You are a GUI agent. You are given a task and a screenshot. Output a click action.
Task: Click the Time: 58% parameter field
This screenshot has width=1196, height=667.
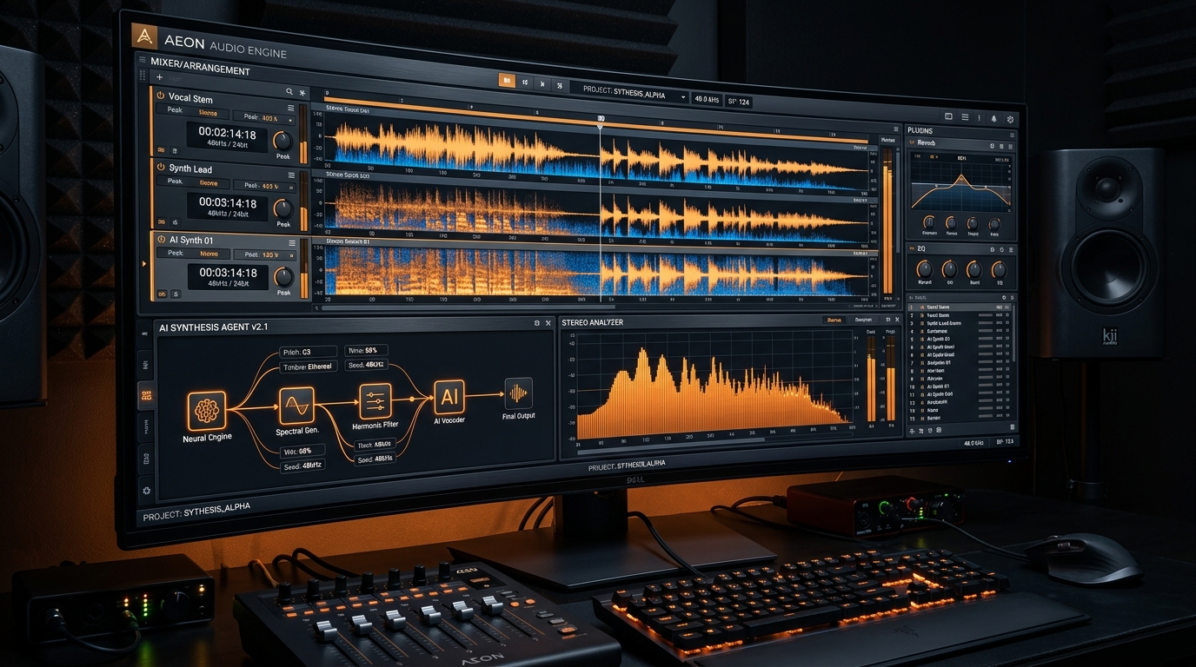tap(366, 350)
